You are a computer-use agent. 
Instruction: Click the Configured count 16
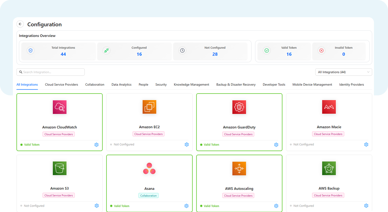139,54
